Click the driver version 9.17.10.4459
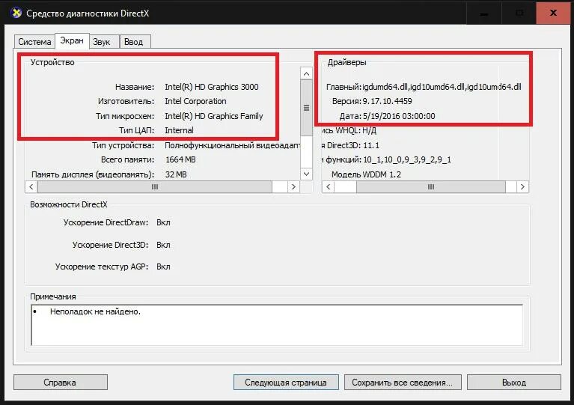 pos(388,101)
